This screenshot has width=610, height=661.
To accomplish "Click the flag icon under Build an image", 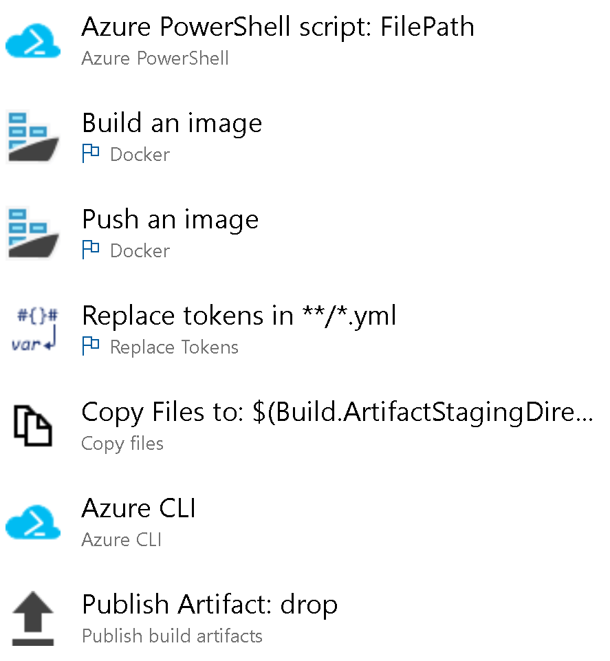I will [91, 154].
